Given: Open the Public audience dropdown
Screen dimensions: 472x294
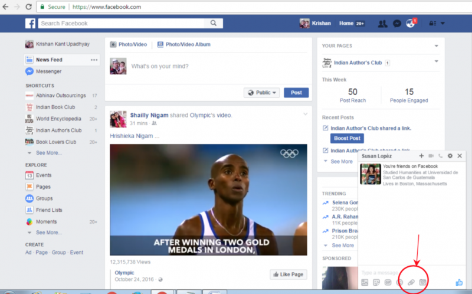Looking at the screenshot, I should (x=261, y=93).
